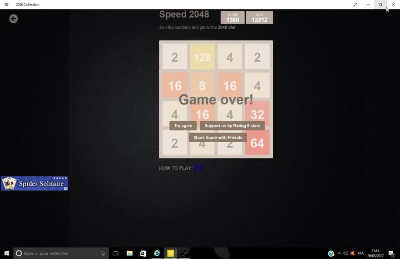Open the Action Center notifications icon
This screenshot has height=259, width=400.
[x=391, y=254]
